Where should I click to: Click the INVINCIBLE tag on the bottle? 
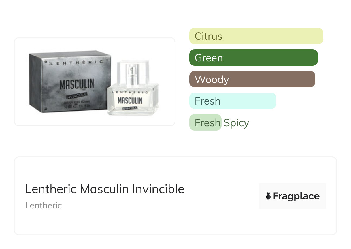[129, 108]
